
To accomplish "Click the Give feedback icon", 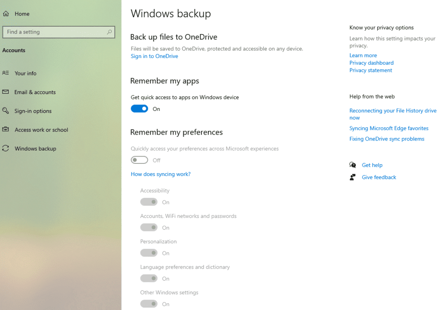I will [352, 176].
